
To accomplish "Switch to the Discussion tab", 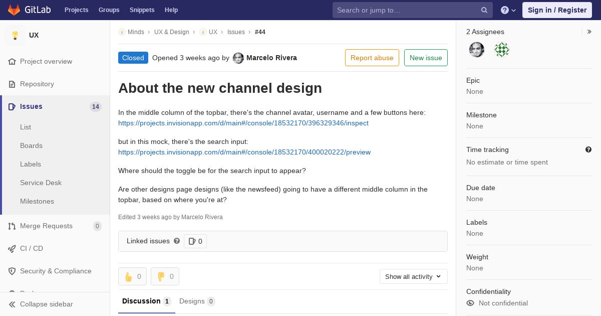I will coord(147,301).
